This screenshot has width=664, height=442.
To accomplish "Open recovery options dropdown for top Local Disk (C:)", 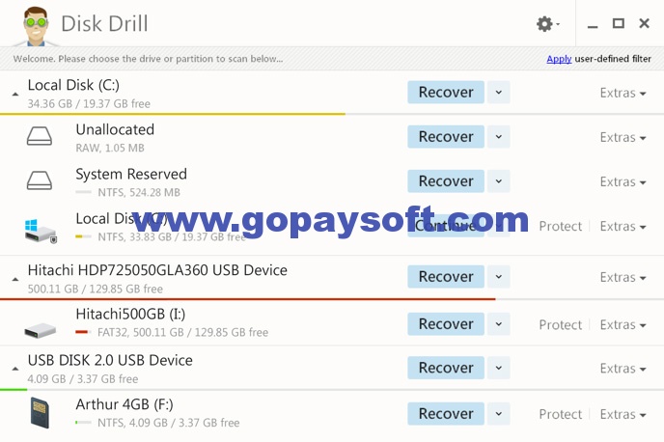I will pyautogui.click(x=499, y=93).
